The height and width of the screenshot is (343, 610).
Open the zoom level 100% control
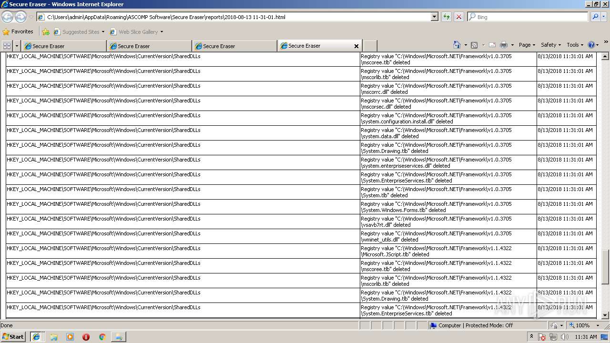pyautogui.click(x=579, y=325)
